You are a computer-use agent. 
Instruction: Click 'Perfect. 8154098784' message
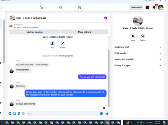tap(26, 104)
